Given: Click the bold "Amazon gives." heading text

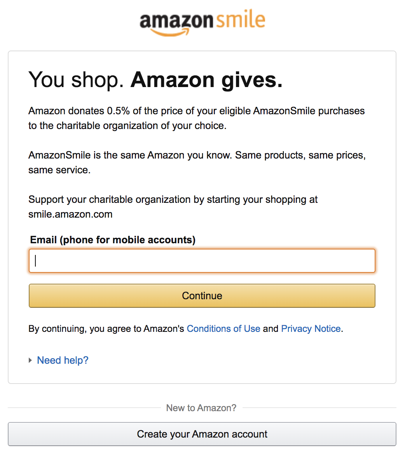Looking at the screenshot, I should [206, 80].
